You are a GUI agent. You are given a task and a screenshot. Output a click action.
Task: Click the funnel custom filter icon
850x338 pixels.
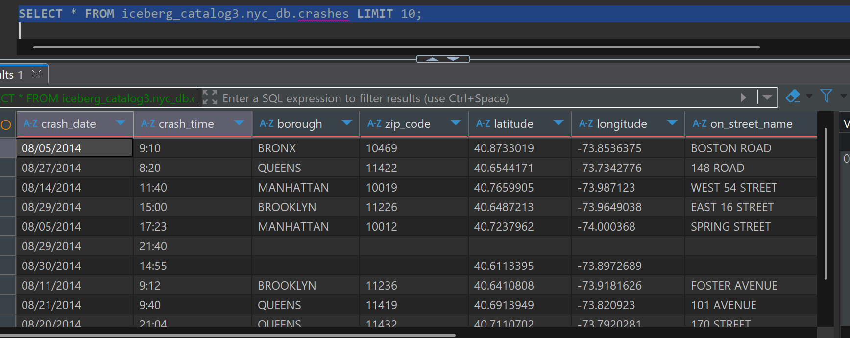coord(826,96)
